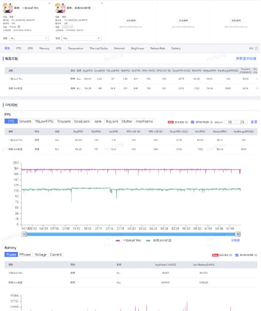Toggle the checked checkbox in Battery chart options
Screen dimensions: 261x311
point(237,255)
